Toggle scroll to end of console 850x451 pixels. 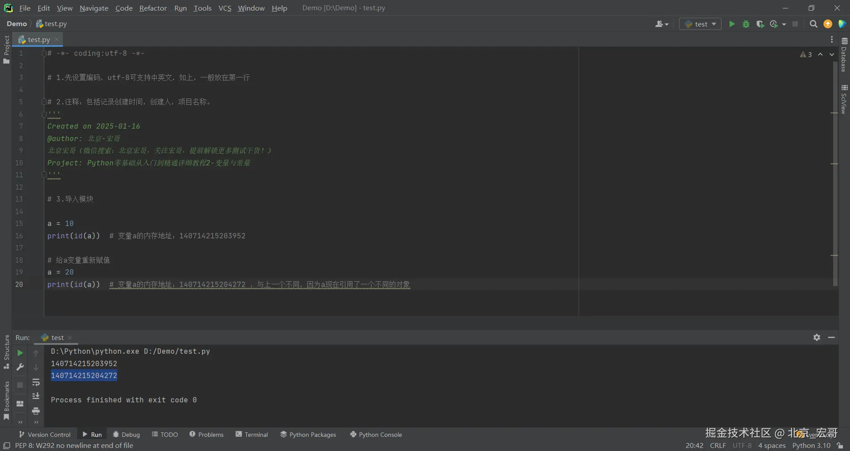tap(36, 396)
